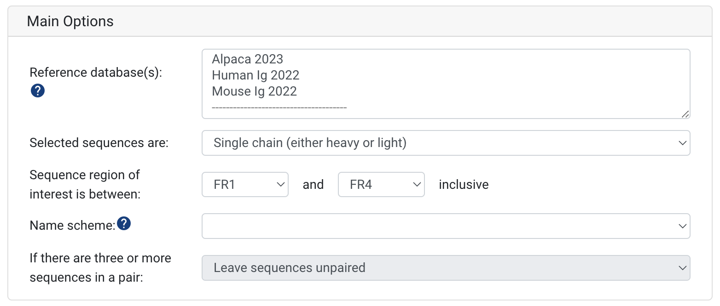Viewport: 720px width, 306px height.
Task: Select Human Ig 2022 reference database
Action: coord(255,75)
